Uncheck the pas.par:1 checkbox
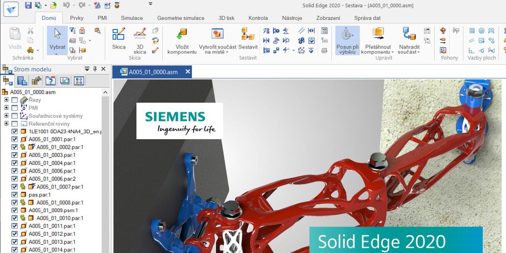Screen dimensions: 506x253 tap(14, 195)
